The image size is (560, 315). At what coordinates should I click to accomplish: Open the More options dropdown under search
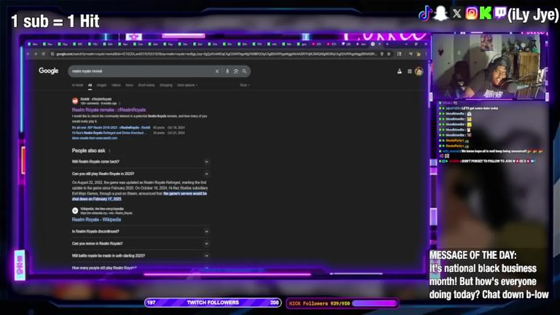187,85
